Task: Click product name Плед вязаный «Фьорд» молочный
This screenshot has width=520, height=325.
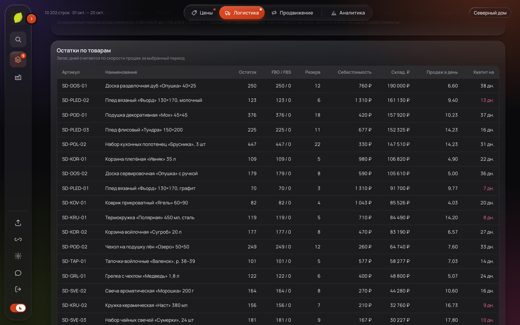Action: pyautogui.click(x=154, y=100)
